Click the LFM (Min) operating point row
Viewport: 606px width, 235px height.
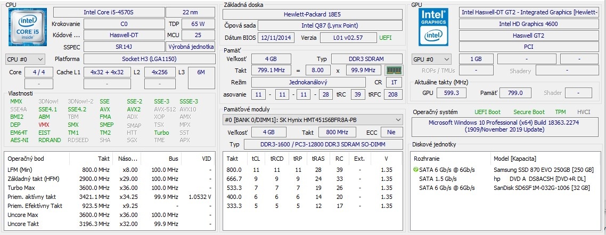click(x=110, y=170)
